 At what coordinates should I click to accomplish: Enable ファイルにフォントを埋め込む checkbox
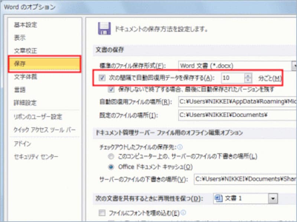(x=102, y=213)
